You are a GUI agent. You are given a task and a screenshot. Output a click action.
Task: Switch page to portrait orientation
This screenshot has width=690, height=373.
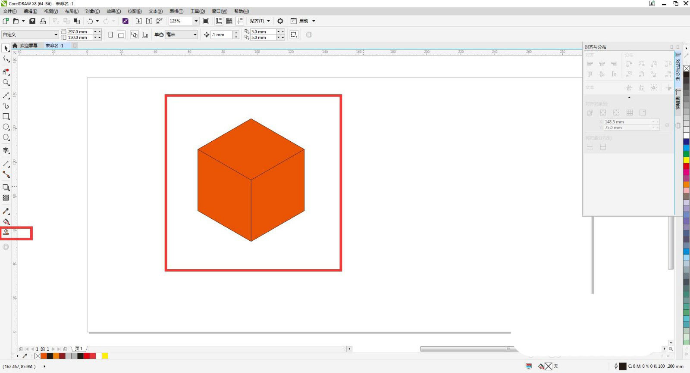click(110, 35)
